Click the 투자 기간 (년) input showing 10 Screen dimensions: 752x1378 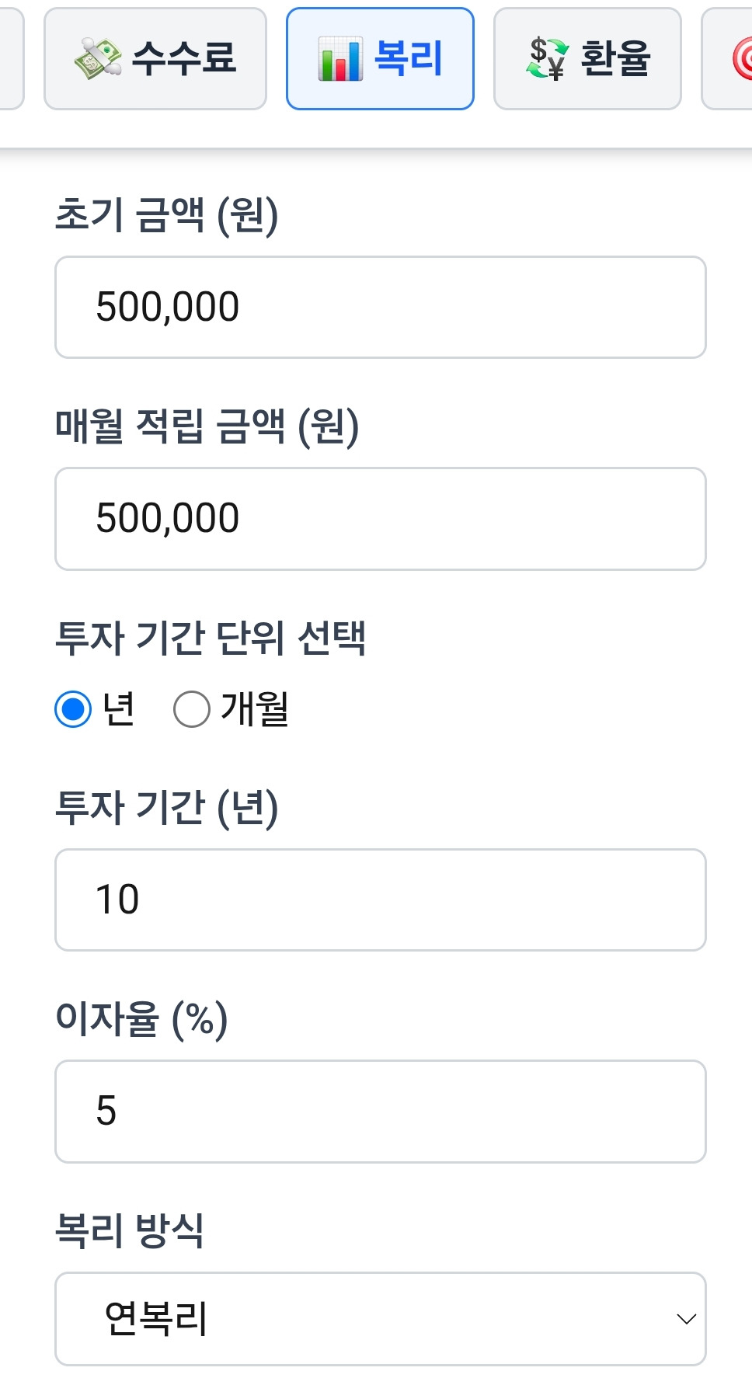[380, 900]
